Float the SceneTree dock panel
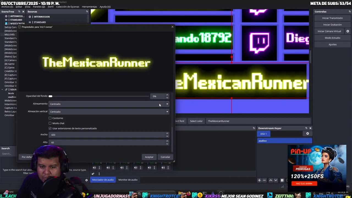352x198 pixels. (x=19, y=12)
